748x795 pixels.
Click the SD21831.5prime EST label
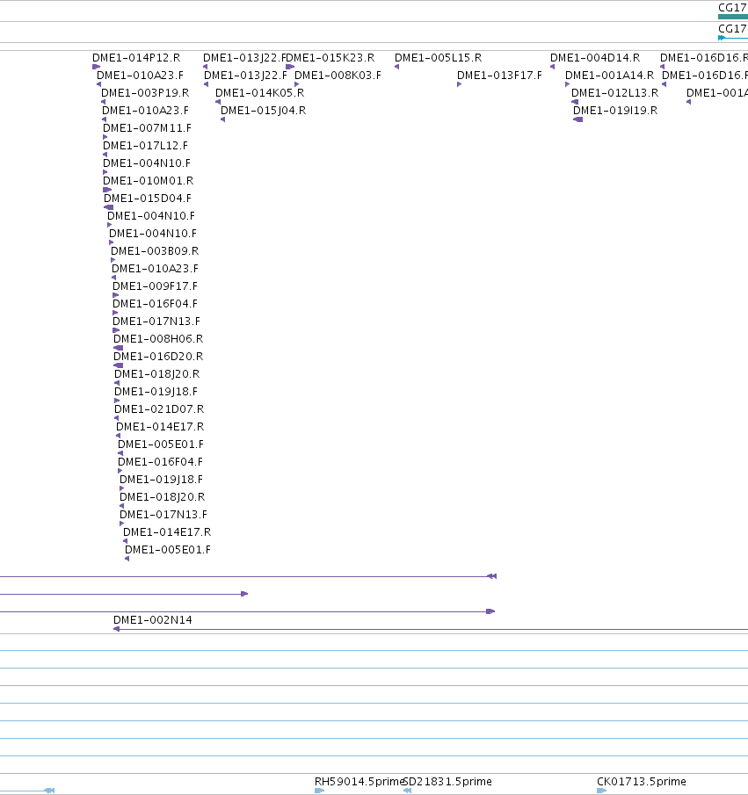[447, 781]
